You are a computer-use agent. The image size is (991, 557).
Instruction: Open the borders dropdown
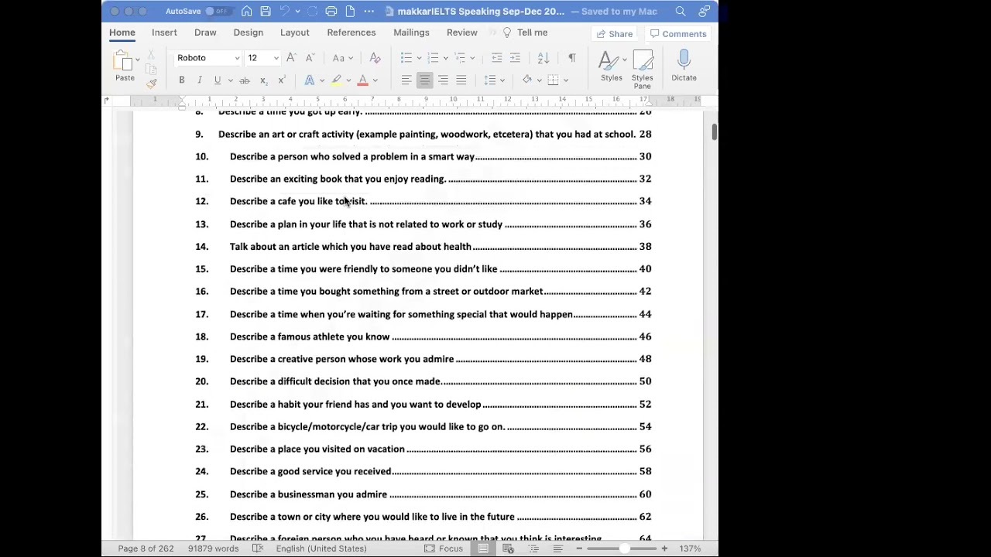[557, 80]
